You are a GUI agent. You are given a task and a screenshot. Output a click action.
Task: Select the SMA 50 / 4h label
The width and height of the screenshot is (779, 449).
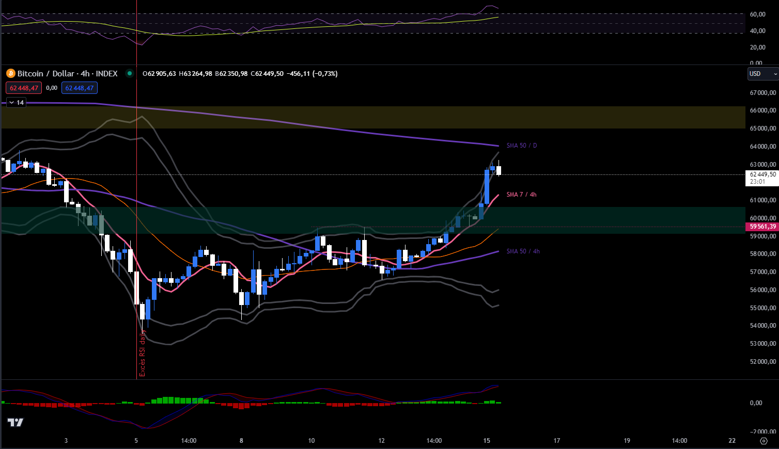(522, 251)
